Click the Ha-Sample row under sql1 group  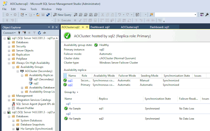pos(136,108)
